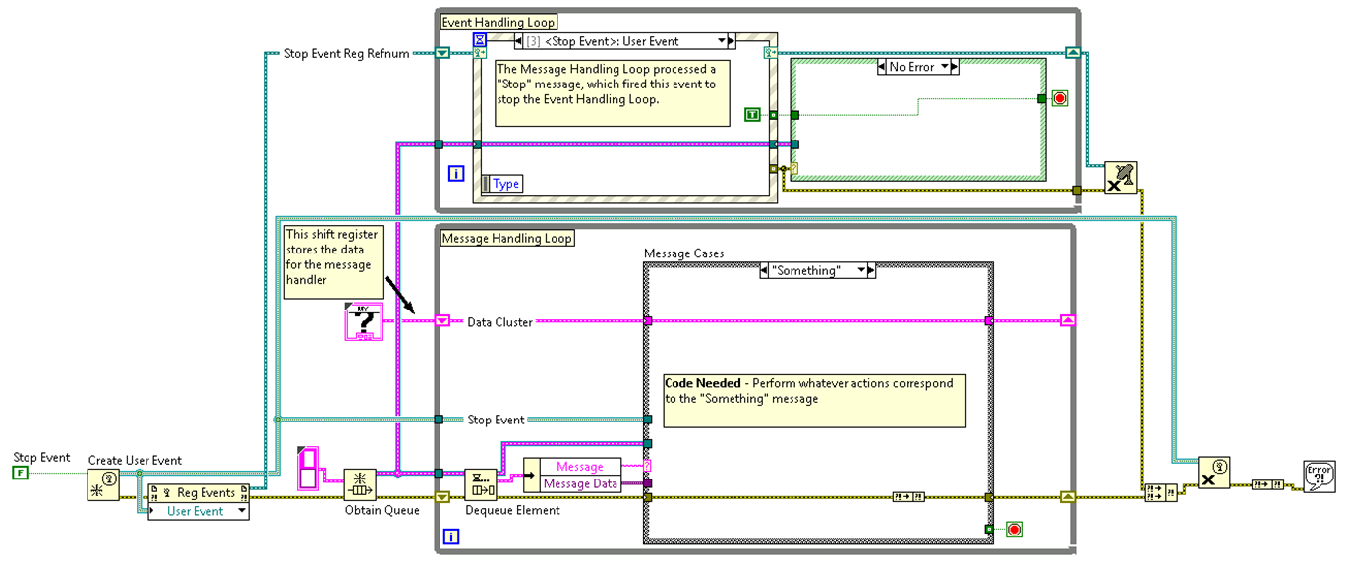Select the Dequeue Element function icon

click(480, 484)
